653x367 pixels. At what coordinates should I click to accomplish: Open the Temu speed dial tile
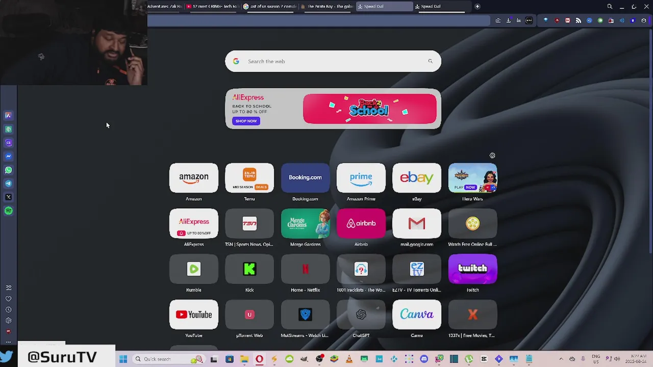coord(249,178)
